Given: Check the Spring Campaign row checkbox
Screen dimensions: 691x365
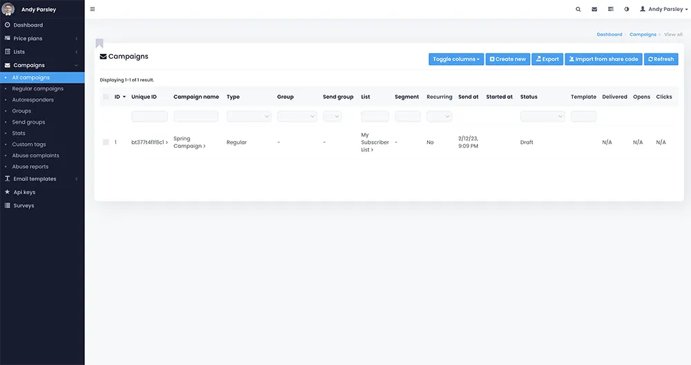Looking at the screenshot, I should tap(106, 142).
